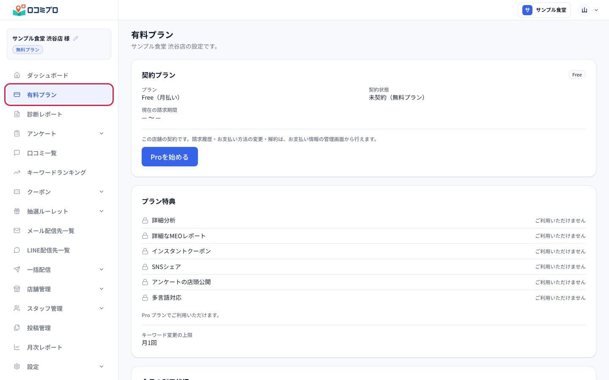Click the gift icon for 抽選ルーレット
The width and height of the screenshot is (609, 380).
pos(17,211)
